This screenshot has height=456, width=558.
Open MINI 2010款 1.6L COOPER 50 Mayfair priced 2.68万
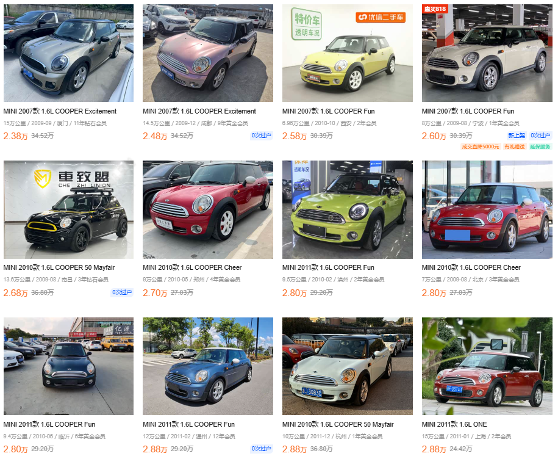[x=59, y=267]
